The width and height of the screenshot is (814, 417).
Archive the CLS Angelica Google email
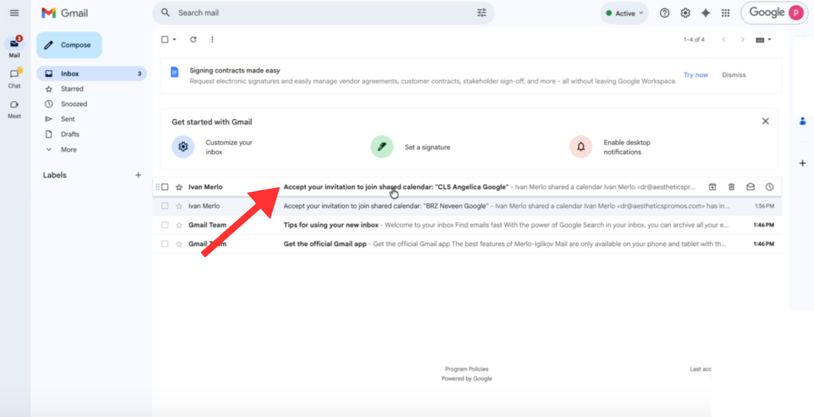click(712, 187)
